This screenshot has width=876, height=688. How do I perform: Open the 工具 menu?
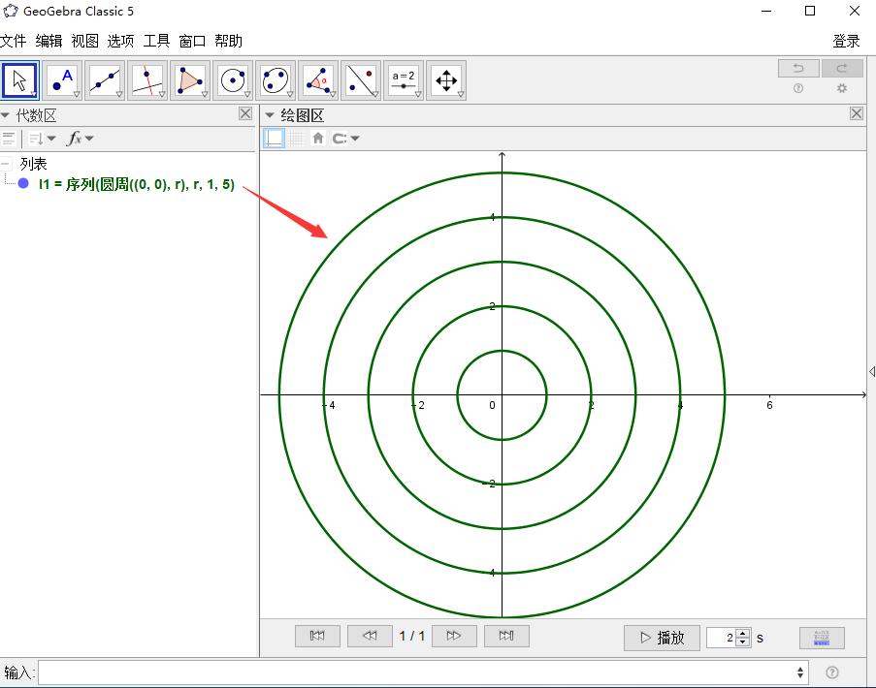click(156, 41)
